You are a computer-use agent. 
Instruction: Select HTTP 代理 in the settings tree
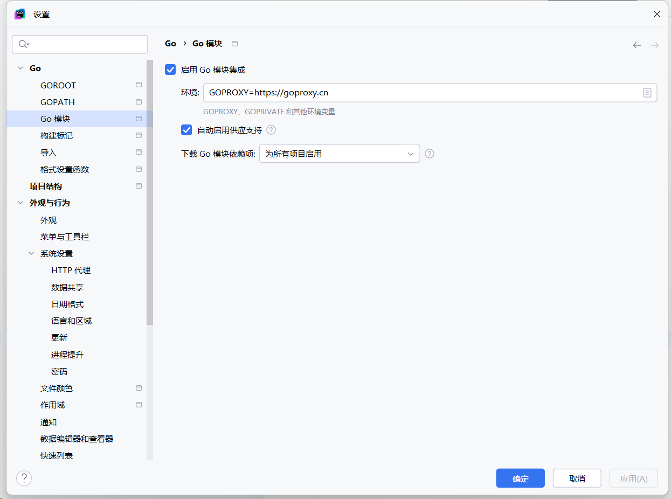point(71,271)
